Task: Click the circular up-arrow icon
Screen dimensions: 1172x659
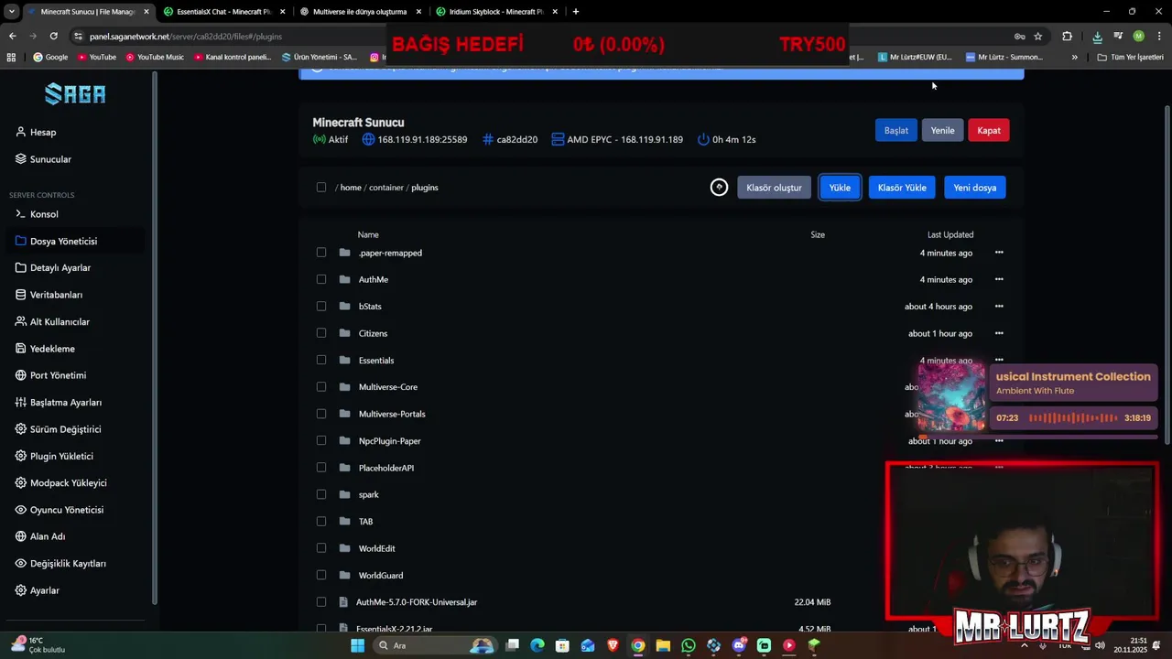Action: point(719,188)
